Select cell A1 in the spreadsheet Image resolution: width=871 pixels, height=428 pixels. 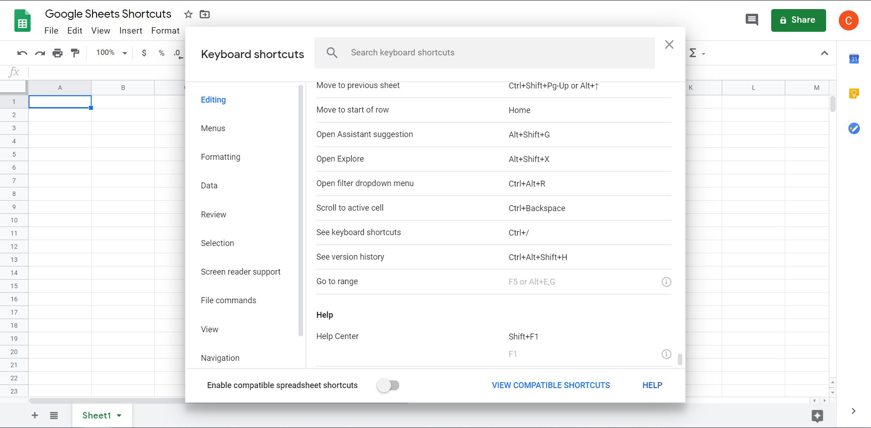pyautogui.click(x=60, y=102)
